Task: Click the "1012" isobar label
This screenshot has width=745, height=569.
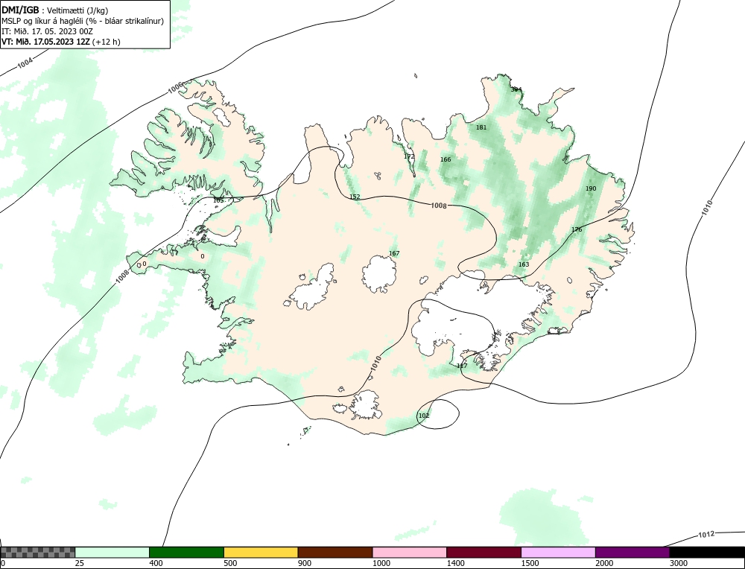Action: click(x=706, y=535)
